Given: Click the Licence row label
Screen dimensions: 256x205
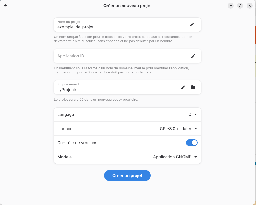Looking at the screenshot, I should coord(65,129).
